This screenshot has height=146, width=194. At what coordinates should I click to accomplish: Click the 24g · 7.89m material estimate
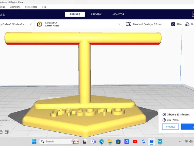(173, 120)
